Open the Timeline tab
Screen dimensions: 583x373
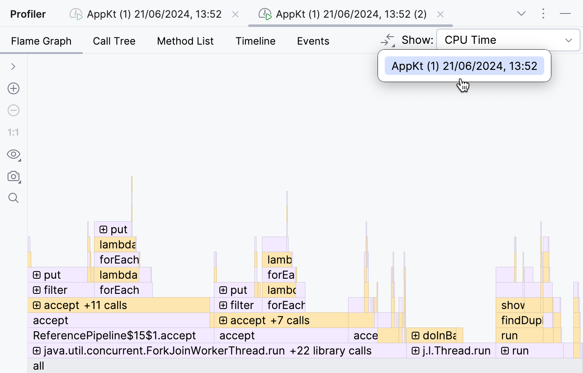pos(255,41)
